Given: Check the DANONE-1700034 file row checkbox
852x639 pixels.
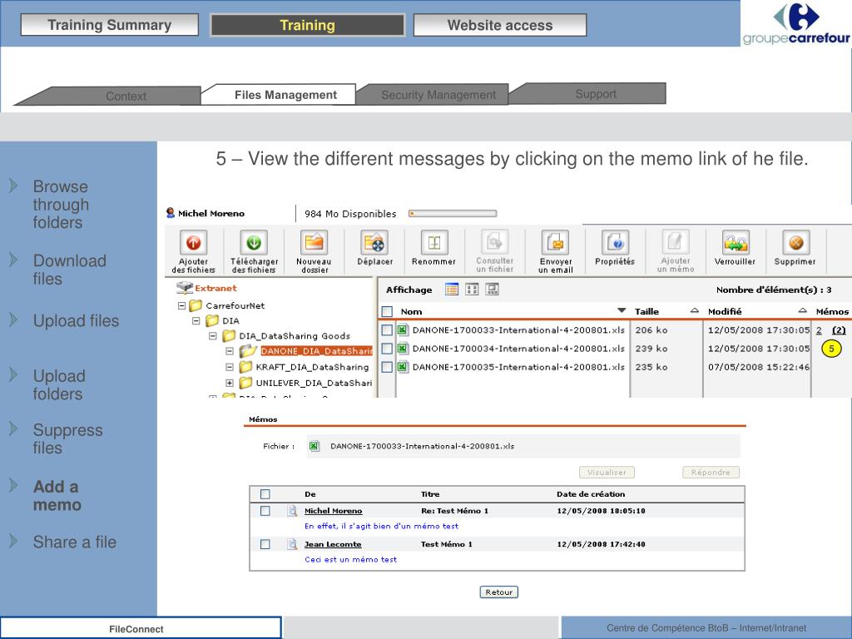Looking at the screenshot, I should click(387, 349).
